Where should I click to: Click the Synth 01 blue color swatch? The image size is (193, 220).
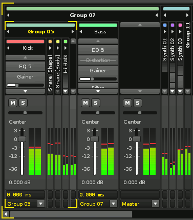coord(165,25)
